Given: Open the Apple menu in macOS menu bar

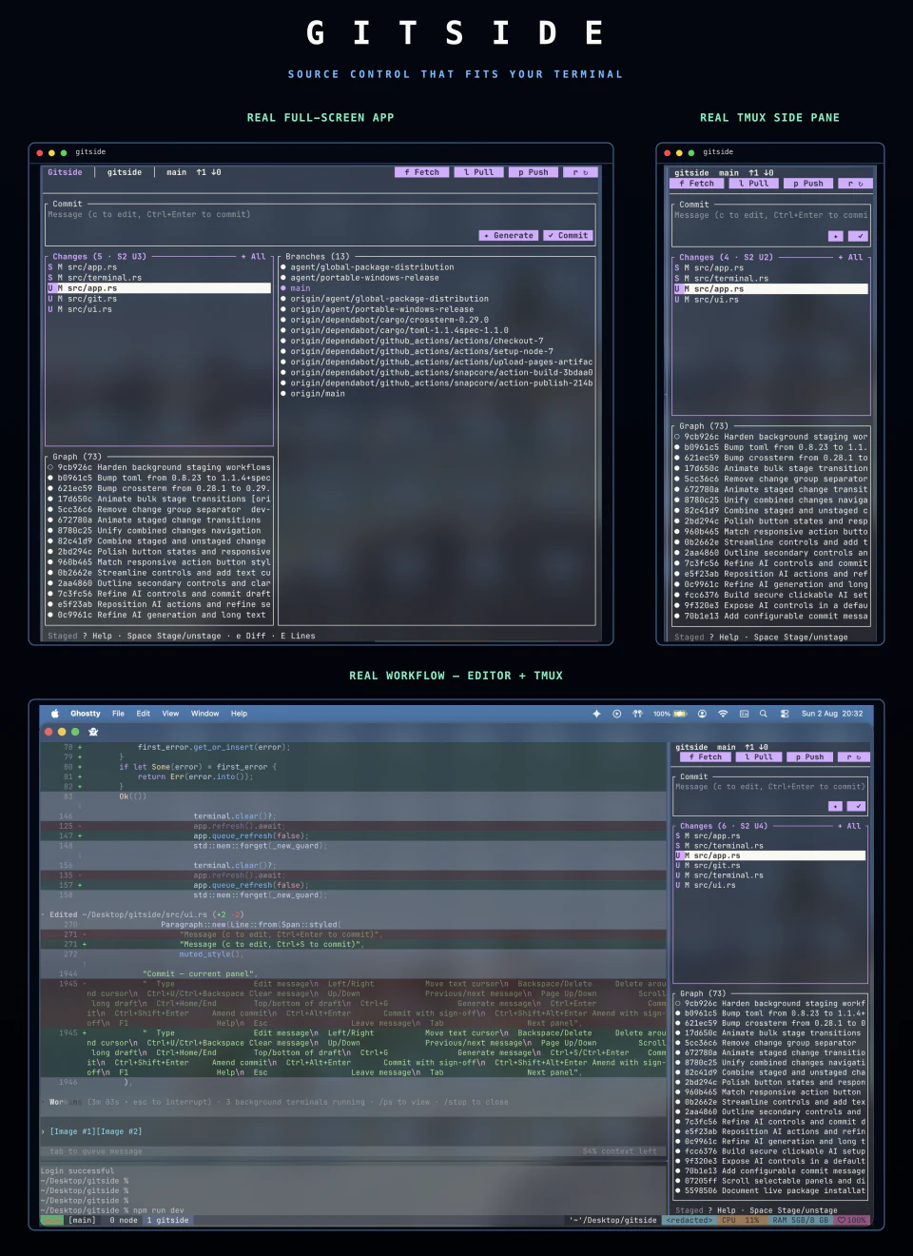Looking at the screenshot, I should [54, 714].
